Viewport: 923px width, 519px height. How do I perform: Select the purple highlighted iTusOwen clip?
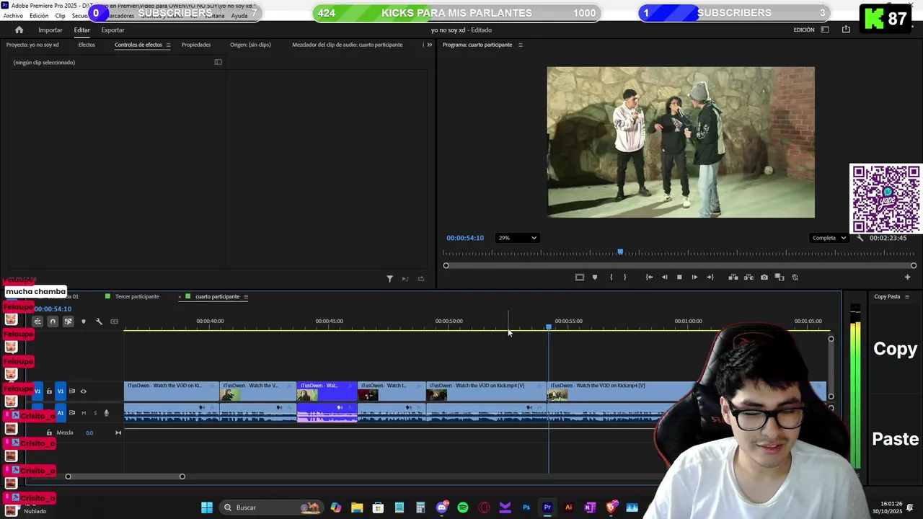pos(327,393)
